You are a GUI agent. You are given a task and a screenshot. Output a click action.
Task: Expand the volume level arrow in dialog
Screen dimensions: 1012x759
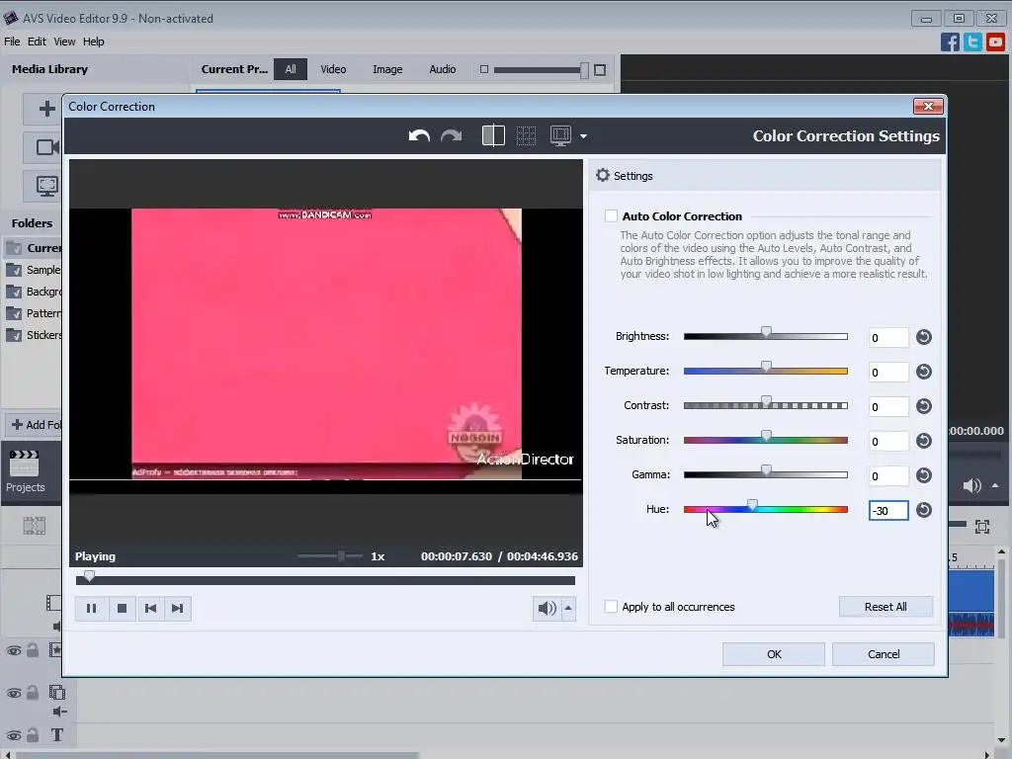click(568, 608)
